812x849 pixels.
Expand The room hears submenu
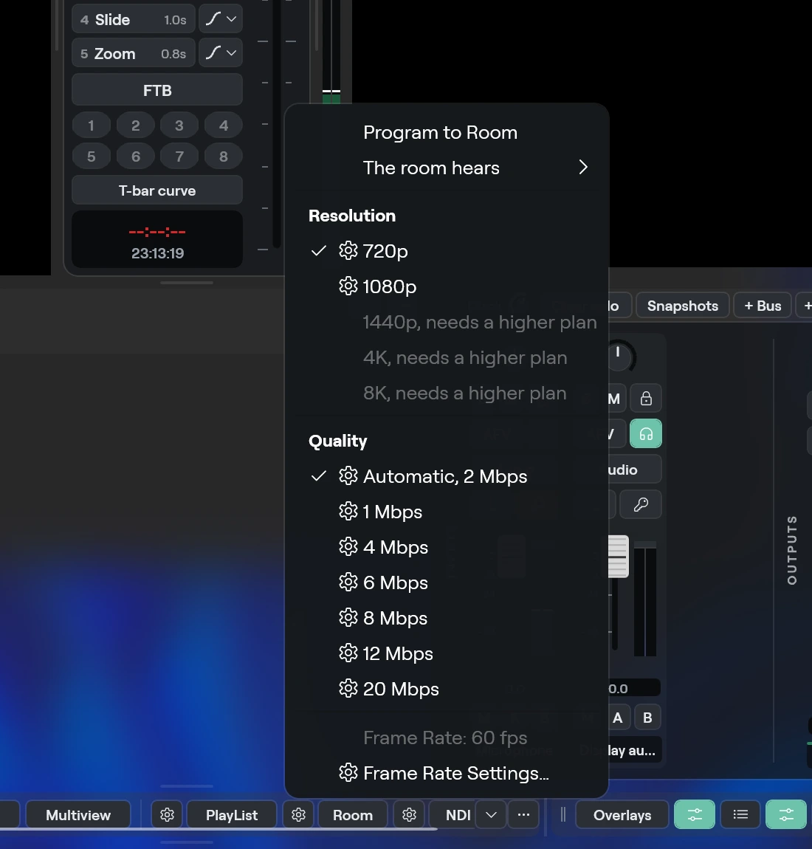tap(447, 168)
